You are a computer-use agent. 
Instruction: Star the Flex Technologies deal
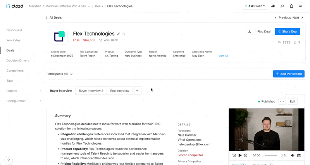pyautogui.click(x=124, y=34)
